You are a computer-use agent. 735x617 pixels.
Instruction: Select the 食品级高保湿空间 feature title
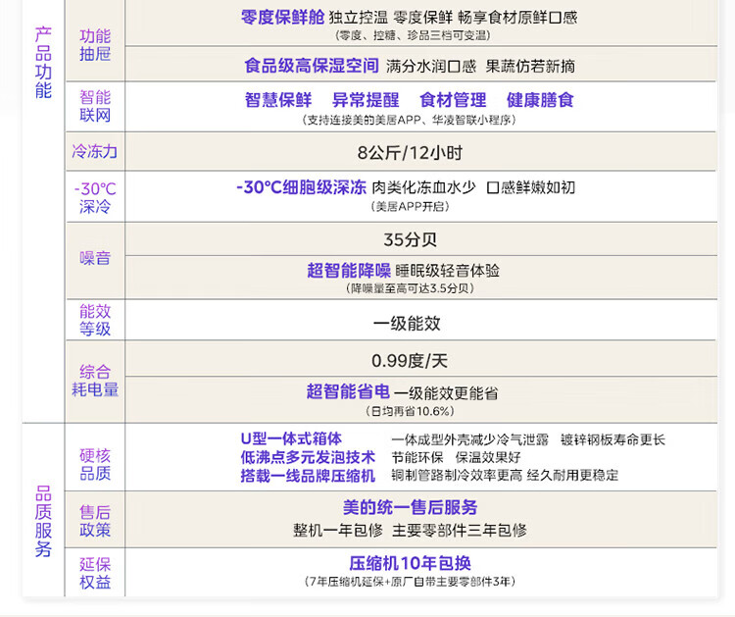click(311, 66)
